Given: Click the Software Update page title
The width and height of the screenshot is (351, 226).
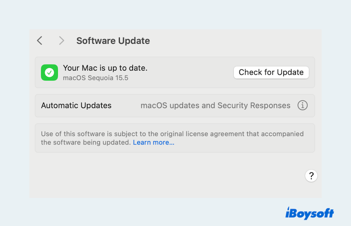Looking at the screenshot, I should [113, 41].
